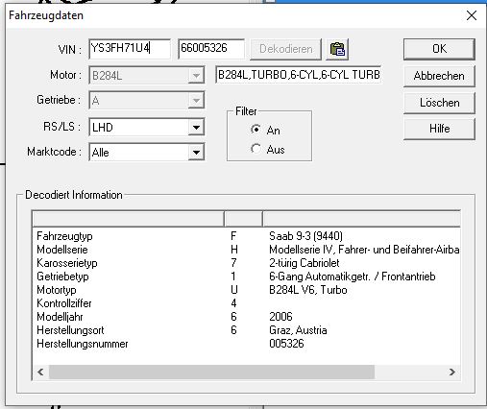The width and height of the screenshot is (487, 409).
Task: Expand the Motor B284L dropdown arrow
Action: [x=196, y=76]
